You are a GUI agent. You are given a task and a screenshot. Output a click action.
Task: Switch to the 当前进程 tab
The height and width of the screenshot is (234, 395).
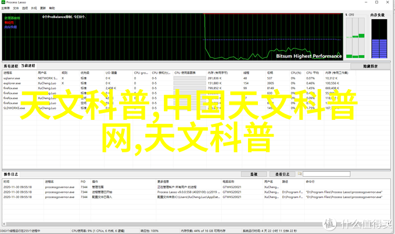pyautogui.click(x=28, y=65)
